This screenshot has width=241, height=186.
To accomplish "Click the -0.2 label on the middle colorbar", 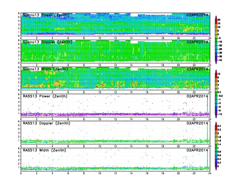I will (x=220, y=96).
